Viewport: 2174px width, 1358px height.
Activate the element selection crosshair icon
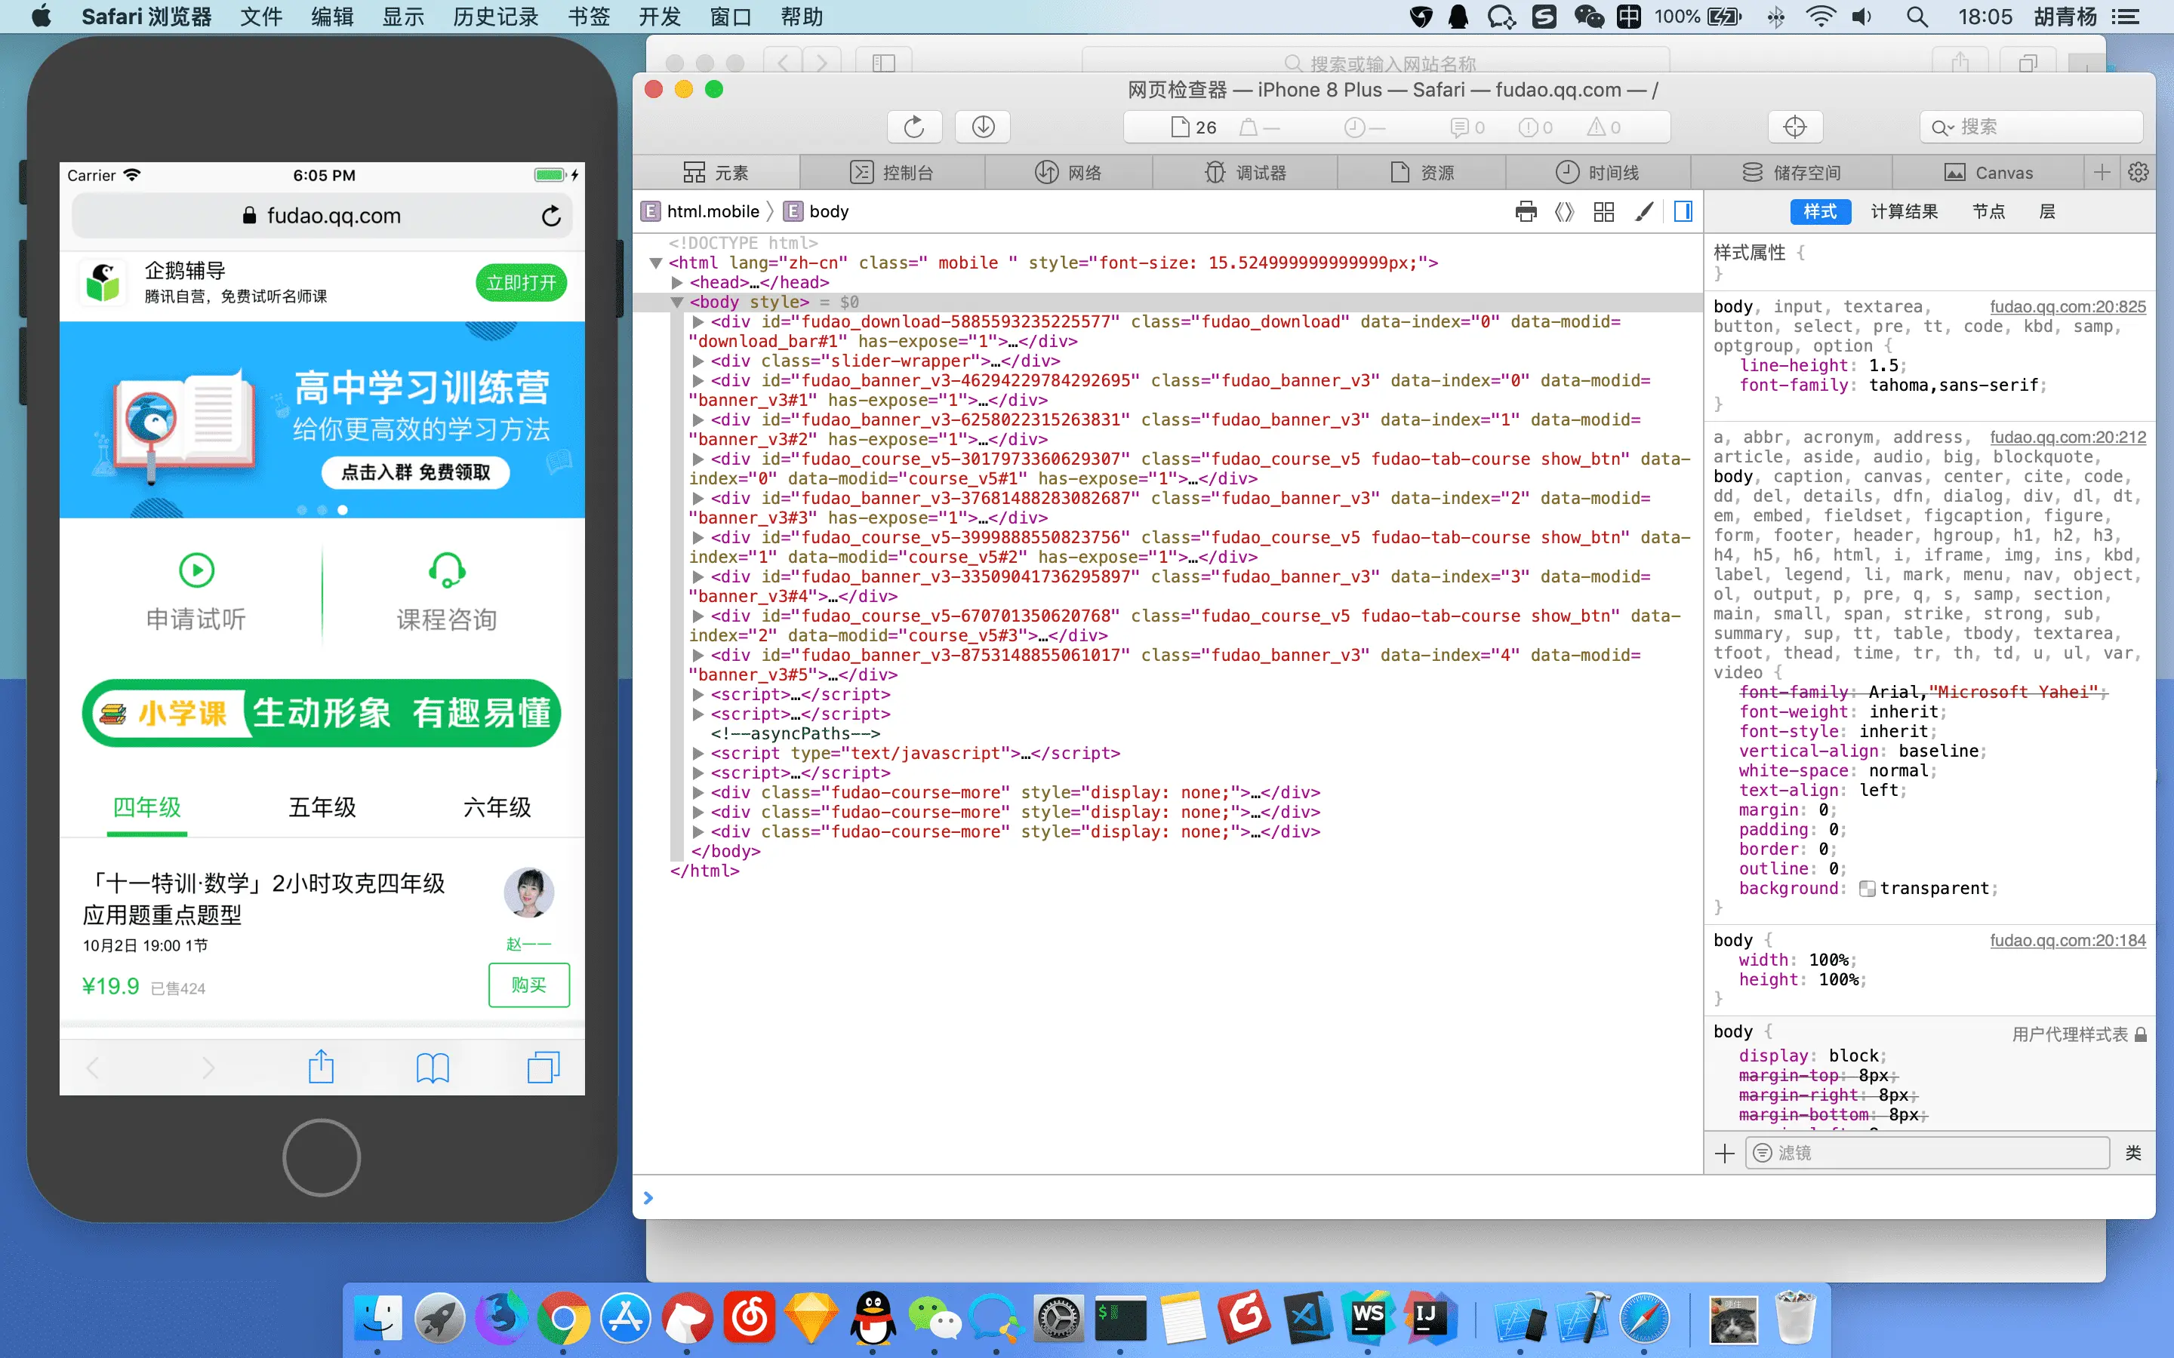point(1794,127)
